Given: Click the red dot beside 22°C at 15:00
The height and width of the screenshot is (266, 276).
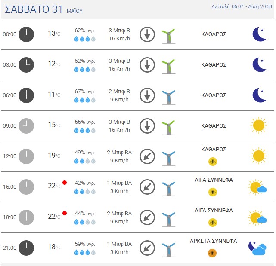Looking at the screenshot, I should tap(65, 183).
